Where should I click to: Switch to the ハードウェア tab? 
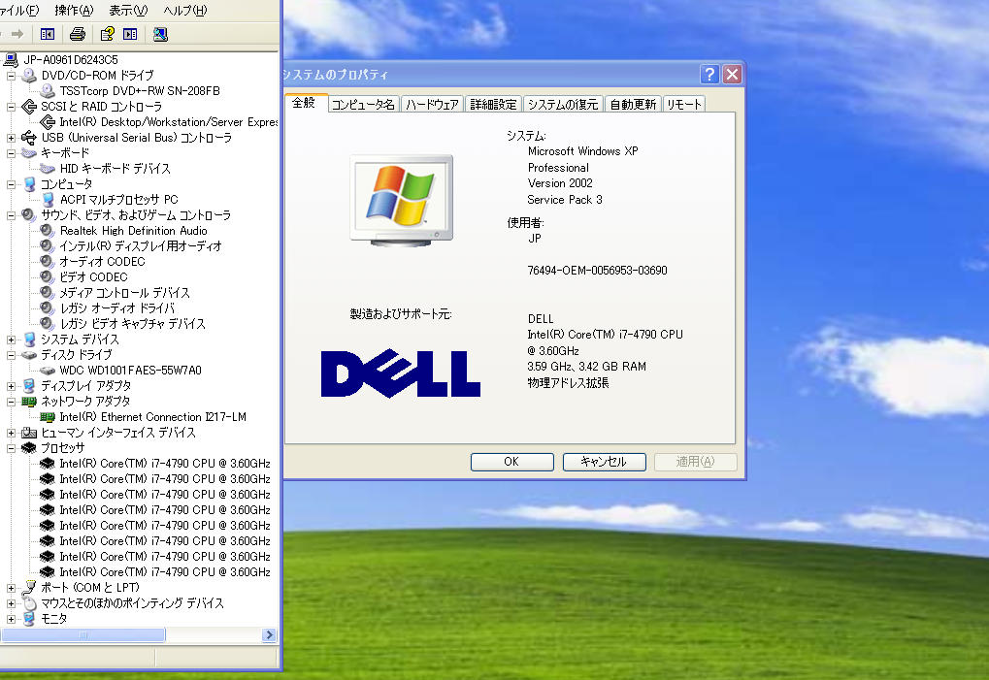(432, 104)
